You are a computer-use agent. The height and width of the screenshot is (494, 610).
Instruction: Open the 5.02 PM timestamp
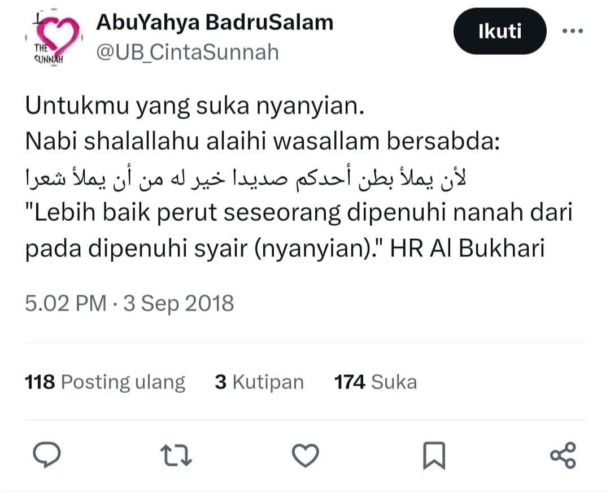[x=66, y=303]
